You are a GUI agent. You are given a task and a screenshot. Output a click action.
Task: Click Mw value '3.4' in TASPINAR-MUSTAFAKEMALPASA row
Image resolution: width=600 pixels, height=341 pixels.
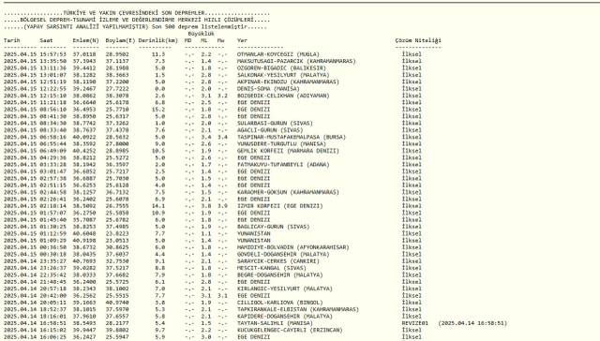(x=222, y=137)
